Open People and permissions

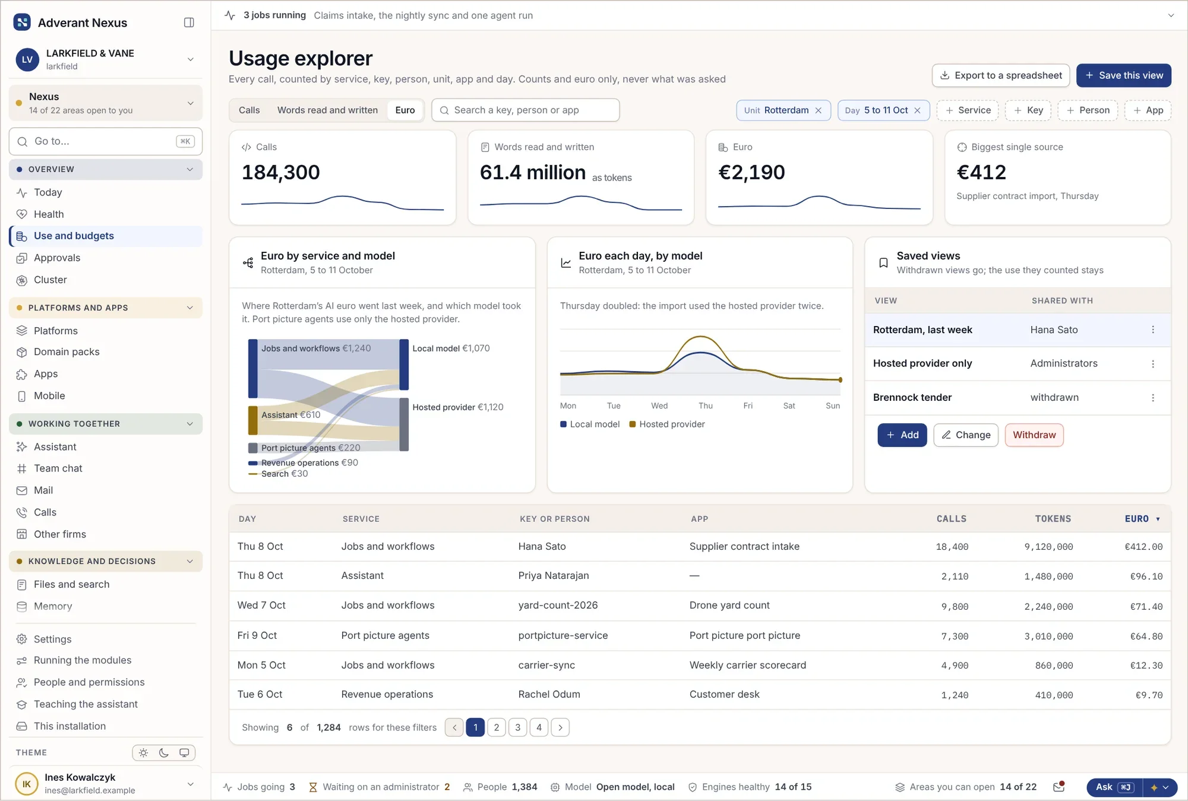point(106,682)
